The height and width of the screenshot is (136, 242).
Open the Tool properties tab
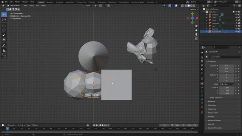click(x=202, y=53)
